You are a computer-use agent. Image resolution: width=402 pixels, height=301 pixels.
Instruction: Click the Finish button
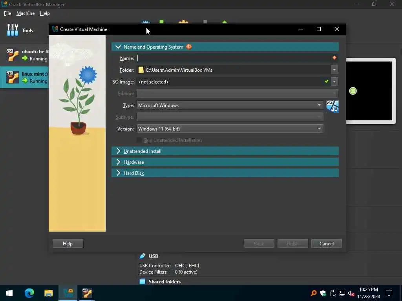tap(292, 244)
